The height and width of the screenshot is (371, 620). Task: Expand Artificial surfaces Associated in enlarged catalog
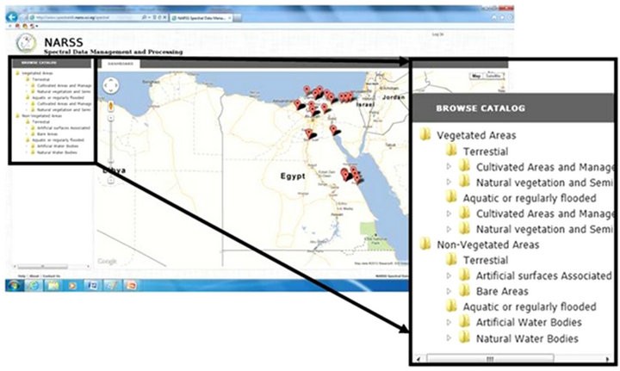[449, 275]
